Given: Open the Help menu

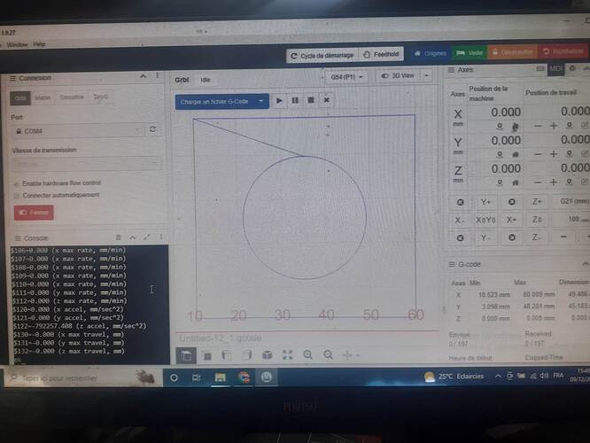Looking at the screenshot, I should coord(39,44).
